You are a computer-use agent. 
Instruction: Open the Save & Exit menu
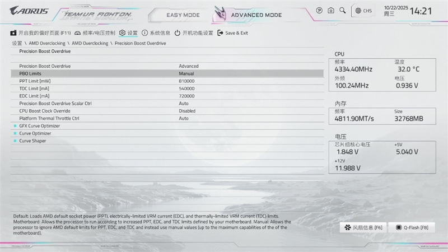[x=232, y=33]
